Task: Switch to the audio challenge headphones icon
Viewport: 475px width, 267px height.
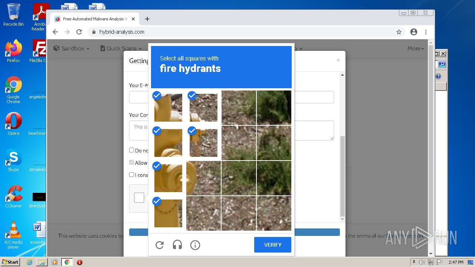Action: tap(177, 245)
